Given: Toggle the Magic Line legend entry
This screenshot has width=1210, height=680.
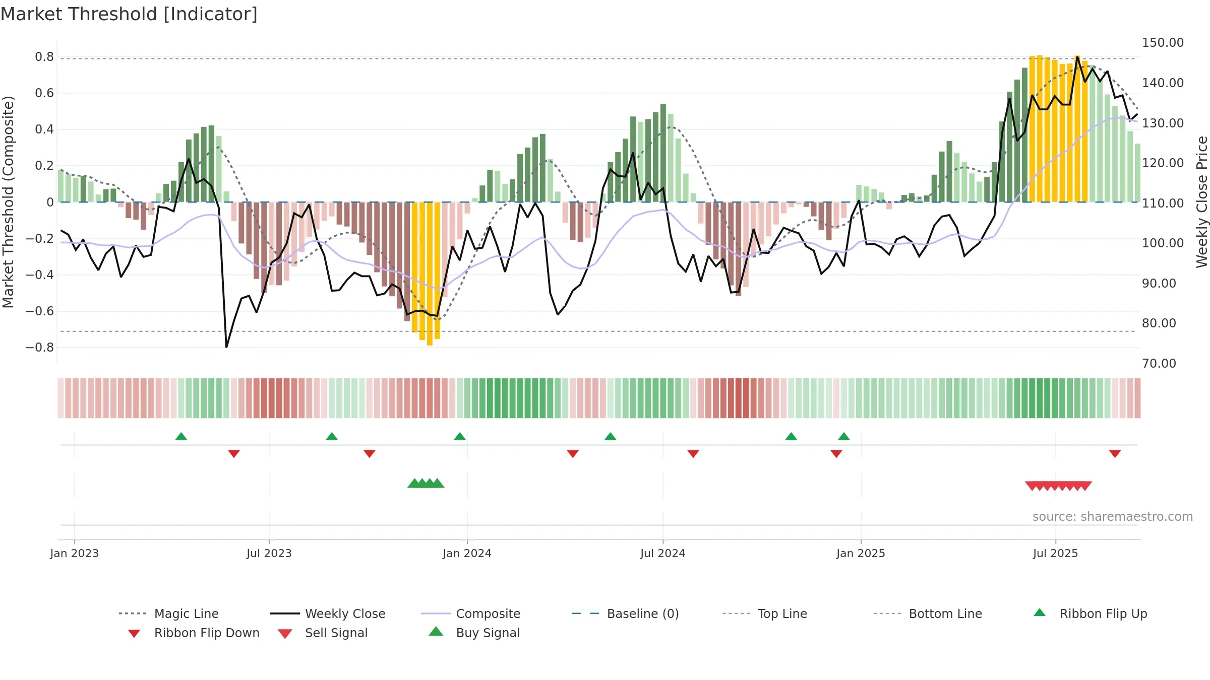Looking at the screenshot, I should point(169,614).
